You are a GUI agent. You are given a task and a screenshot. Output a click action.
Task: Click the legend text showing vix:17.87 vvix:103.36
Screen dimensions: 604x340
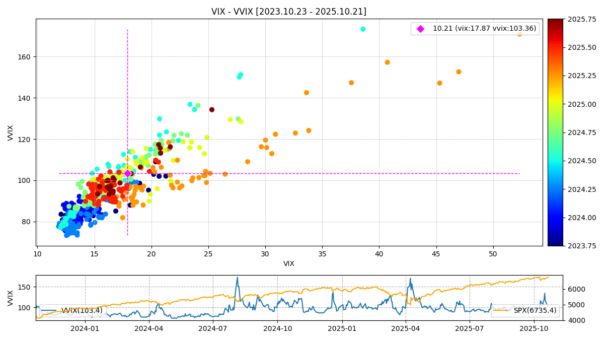click(484, 29)
